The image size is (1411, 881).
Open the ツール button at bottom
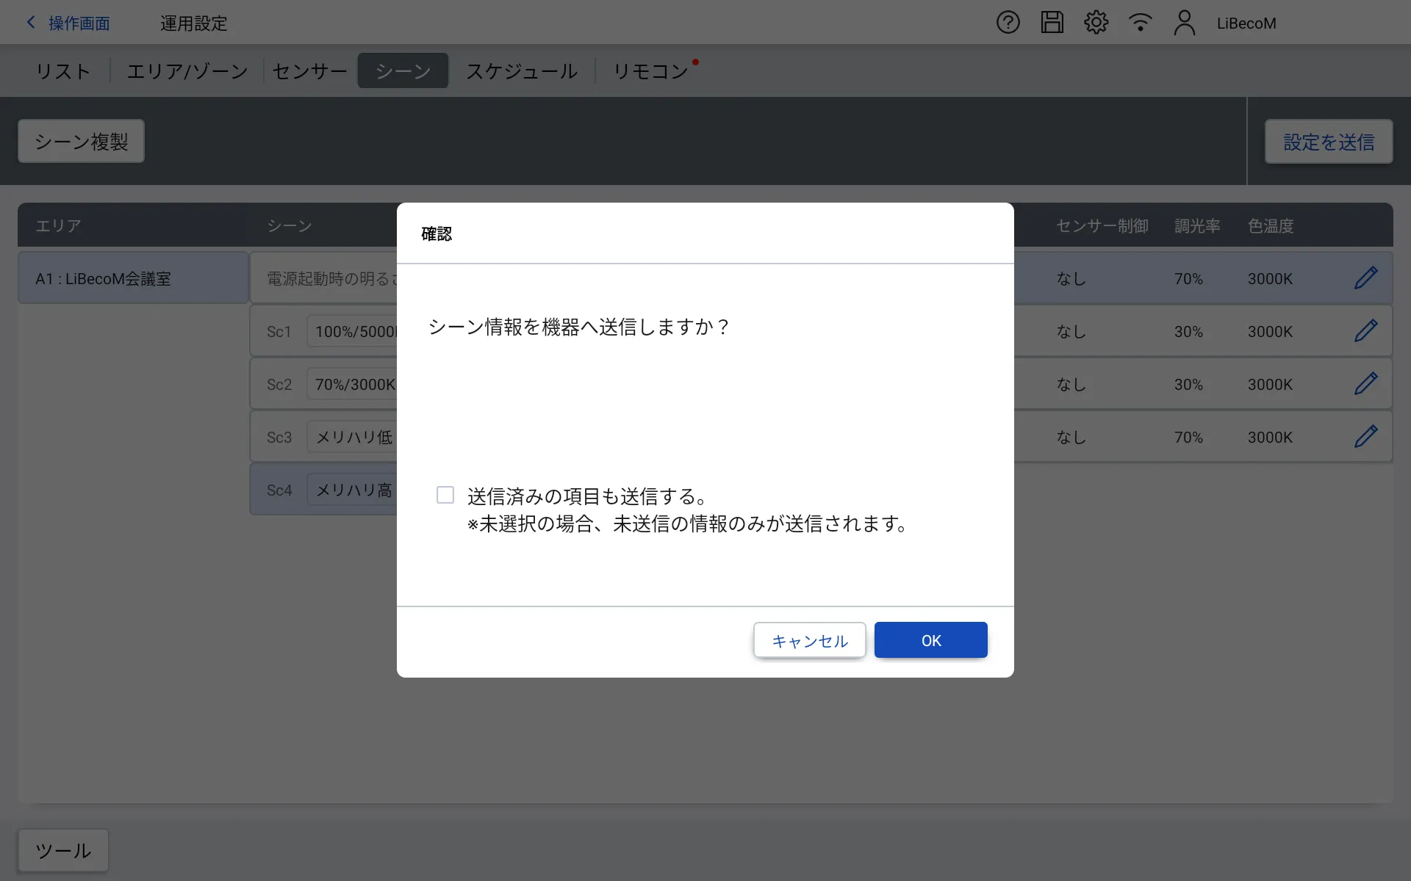63,851
